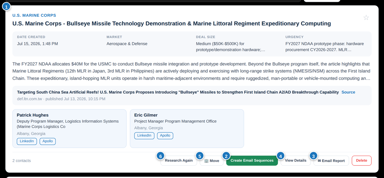384x178 pixels.
Task: Click Research Again button
Action: point(179,161)
